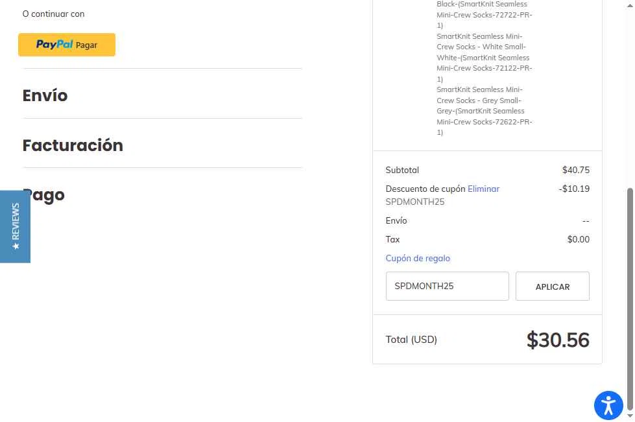Select the Envío section heading
Viewport: 635px width, 422px height.
[x=45, y=95]
